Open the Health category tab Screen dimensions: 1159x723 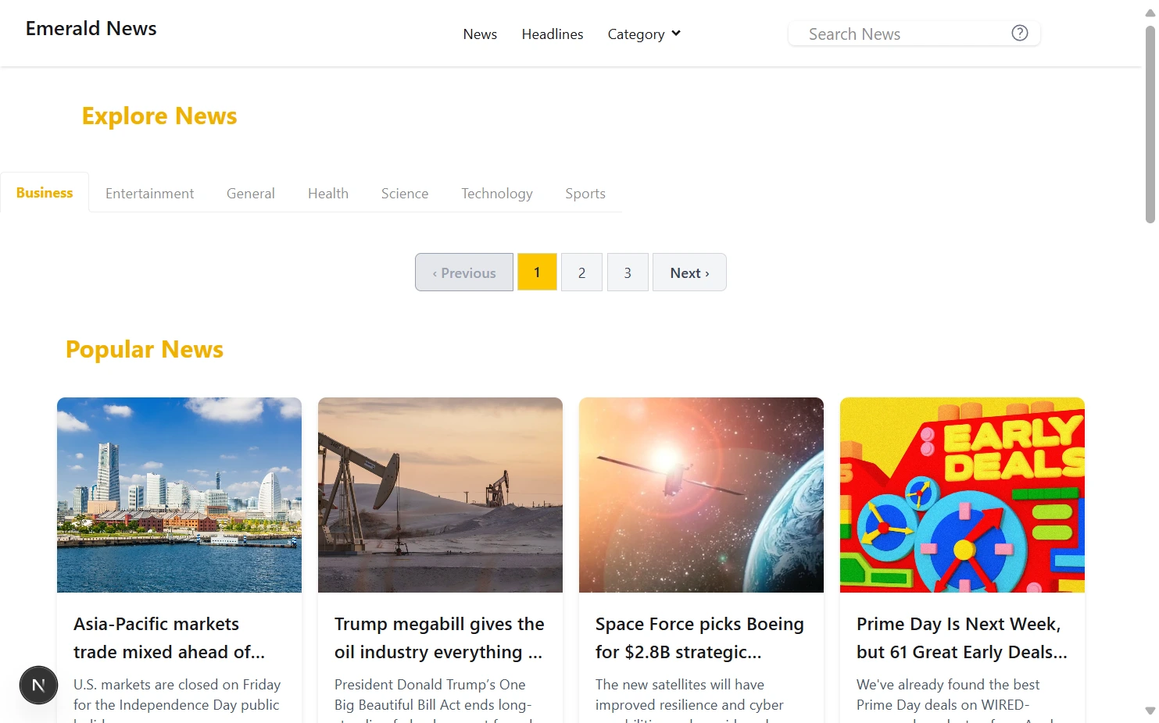pos(328,194)
